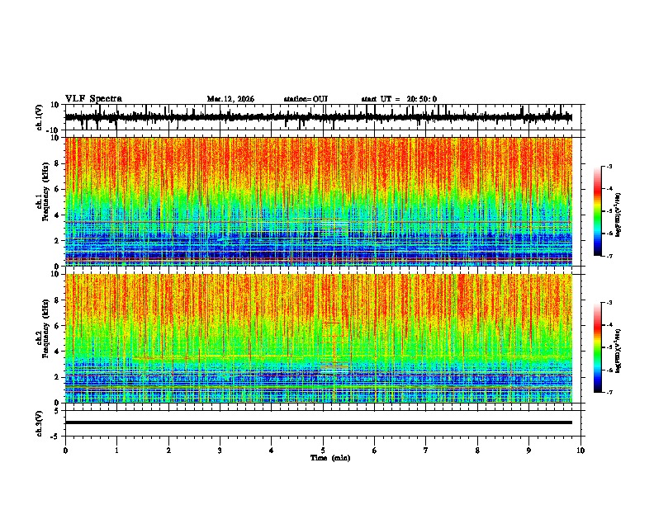
Task: Click the ch.1 spectrogram color scale bar
Action: [598, 211]
